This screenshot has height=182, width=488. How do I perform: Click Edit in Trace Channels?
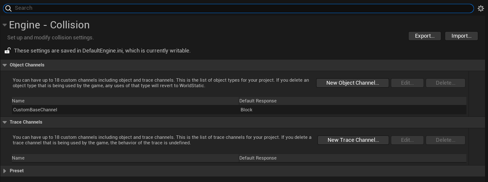[x=407, y=140]
